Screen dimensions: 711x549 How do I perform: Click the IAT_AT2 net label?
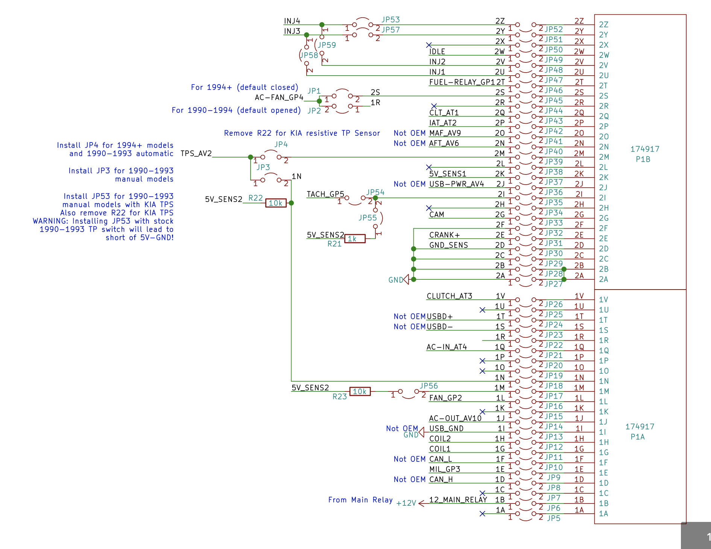click(x=443, y=123)
